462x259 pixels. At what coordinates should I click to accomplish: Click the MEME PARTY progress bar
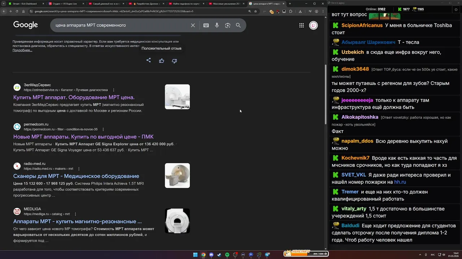pos(305,254)
